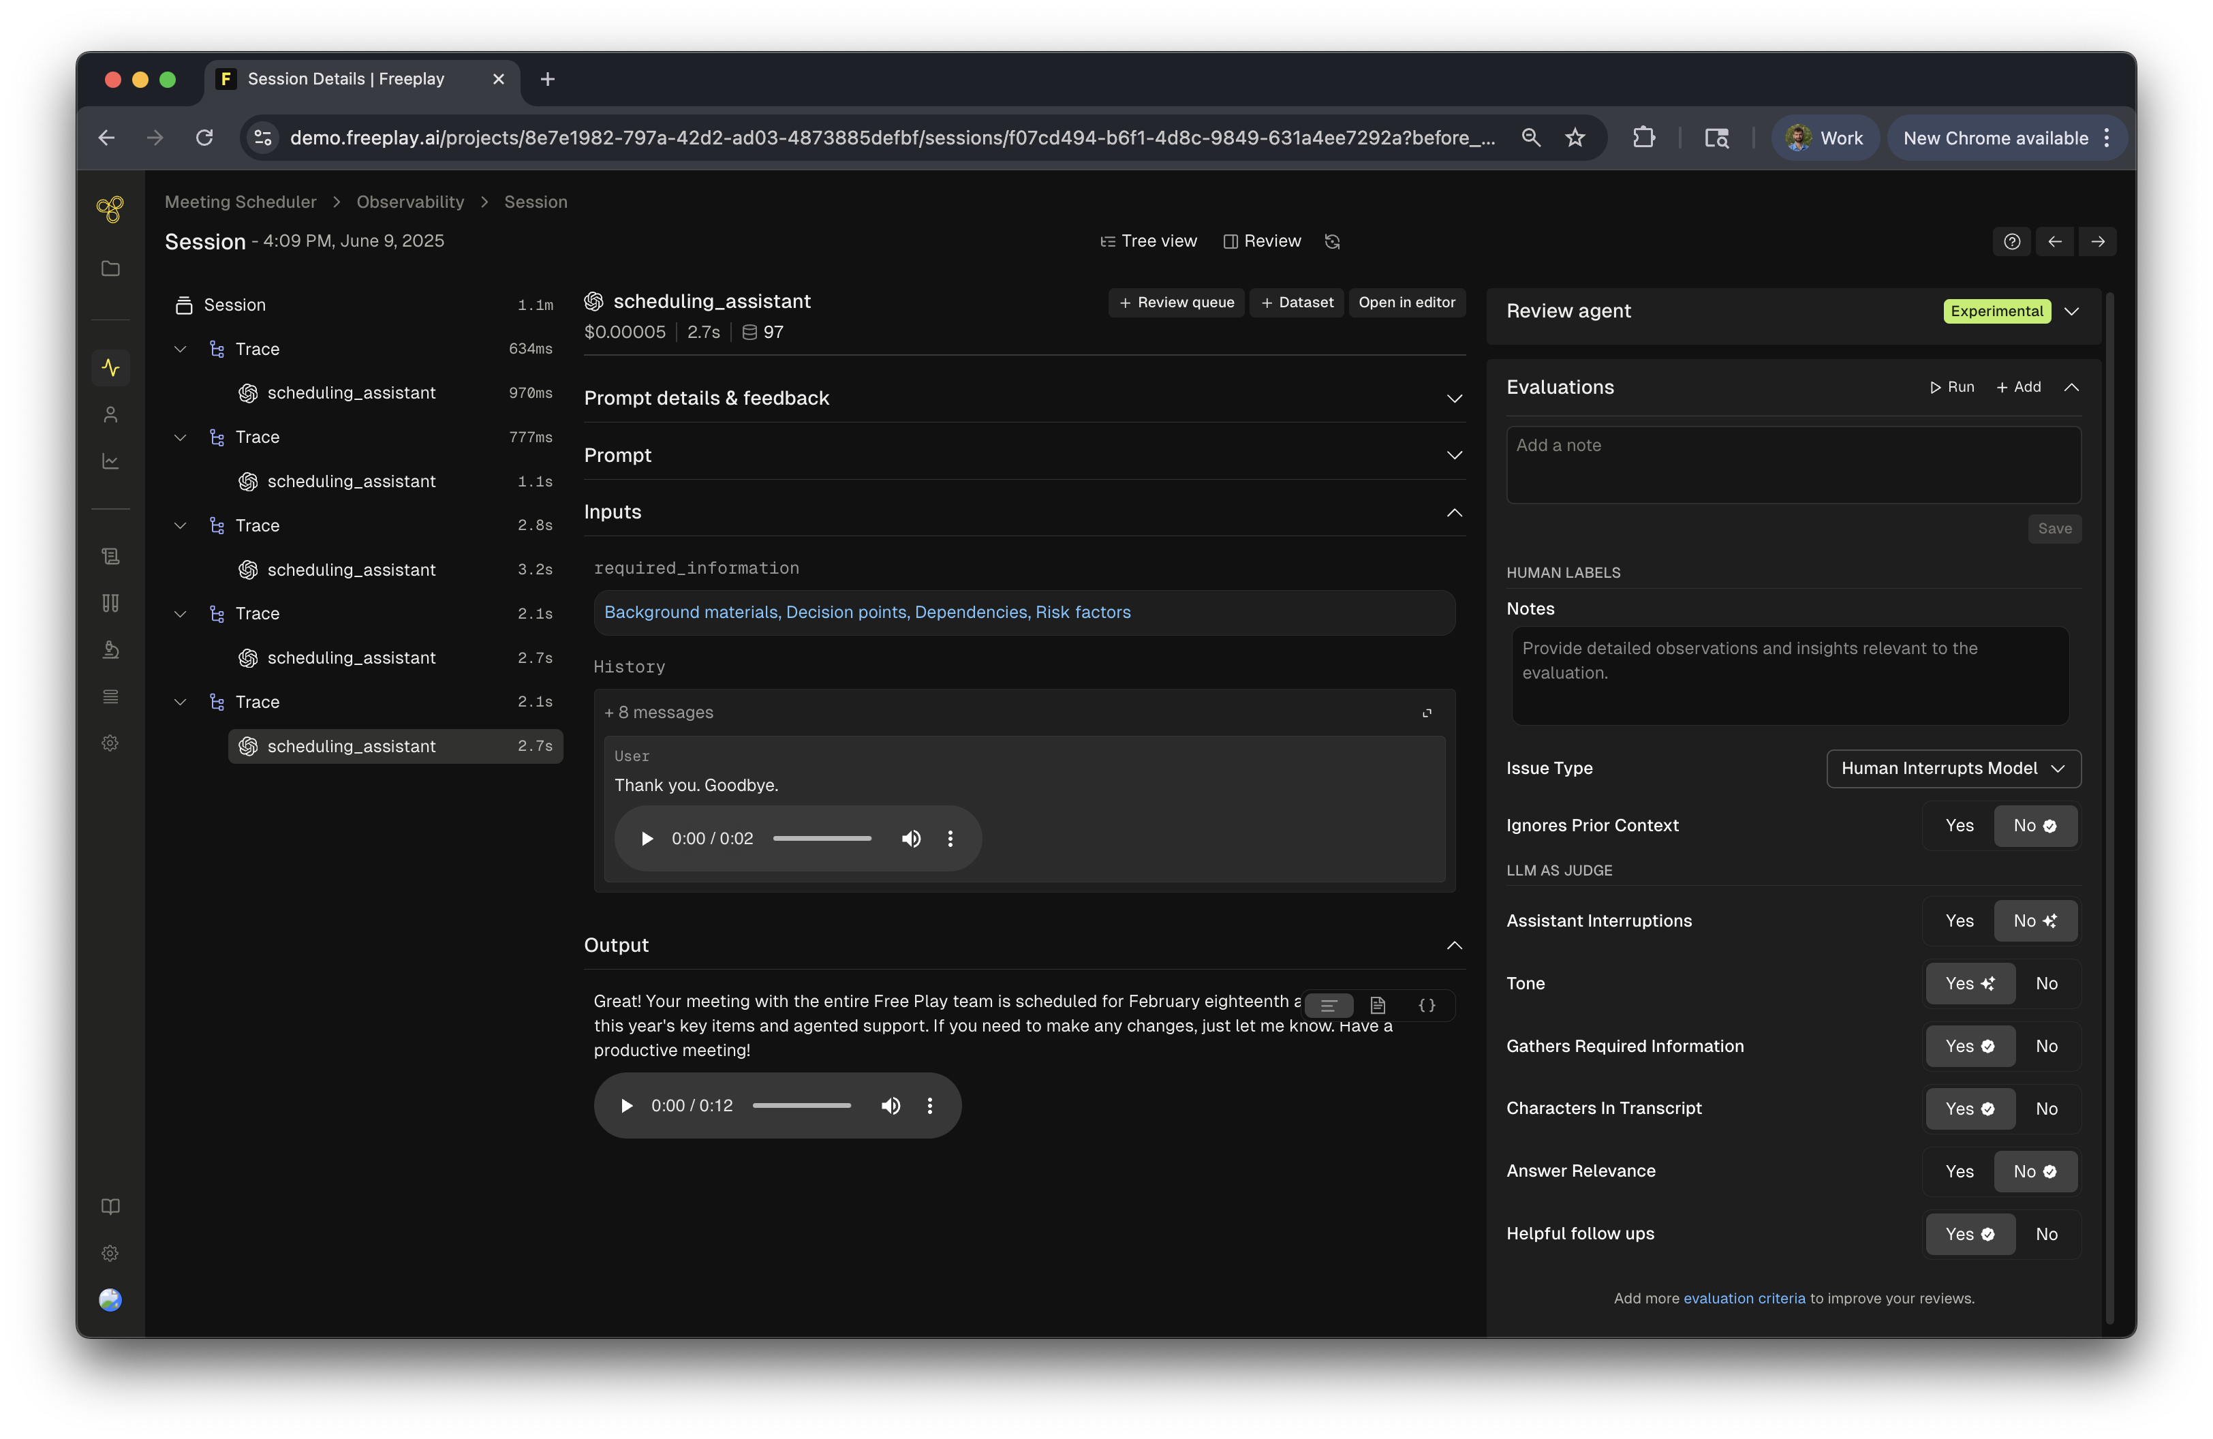Open the Observability activity icon in sidebar
This screenshot has height=1439, width=2213.
click(x=110, y=367)
